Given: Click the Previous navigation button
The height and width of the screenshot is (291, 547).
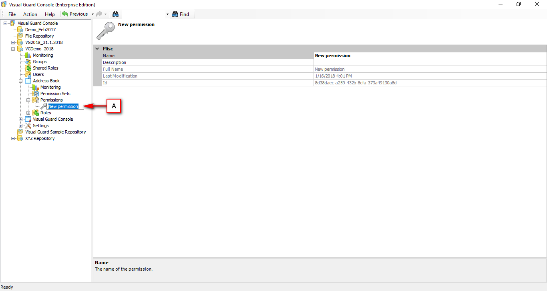Looking at the screenshot, I should tap(76, 14).
